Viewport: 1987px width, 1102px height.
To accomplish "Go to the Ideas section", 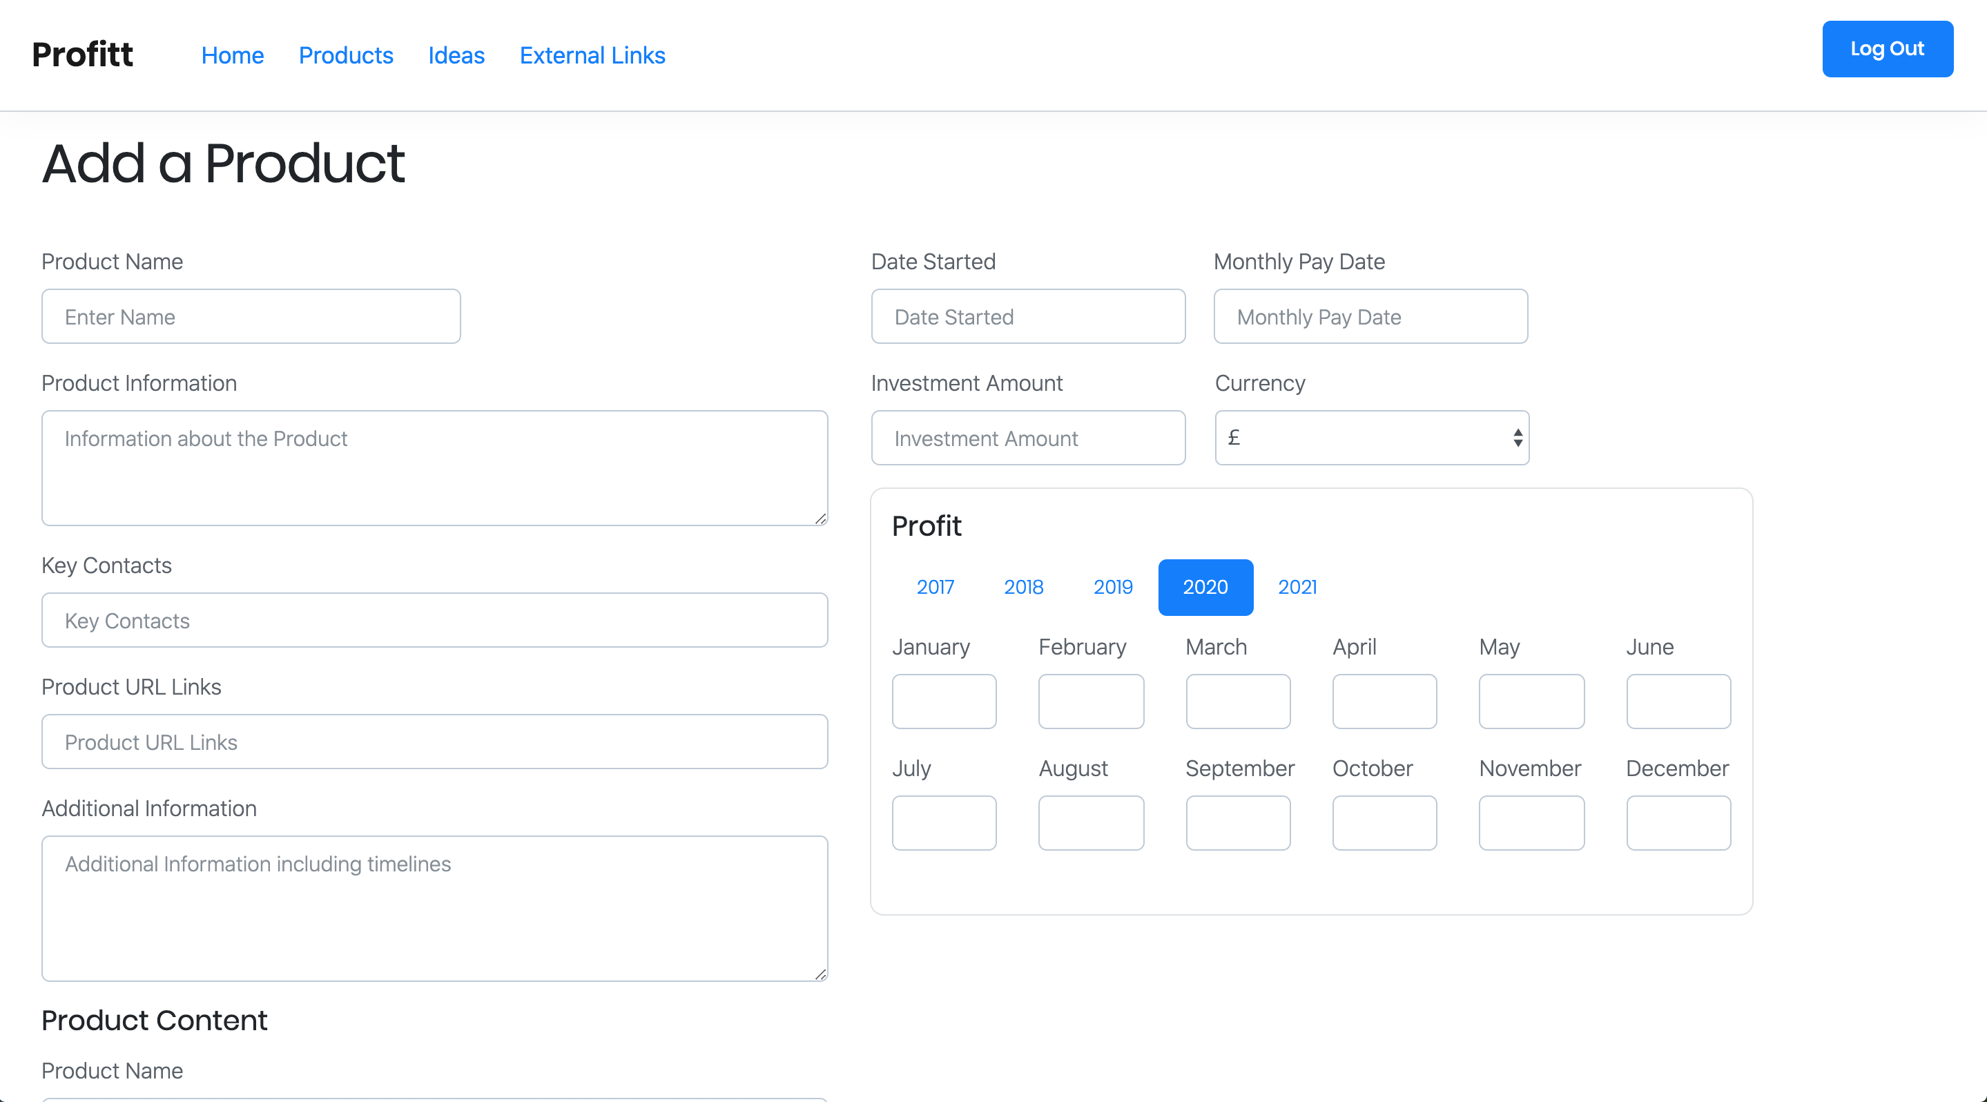I will [456, 55].
